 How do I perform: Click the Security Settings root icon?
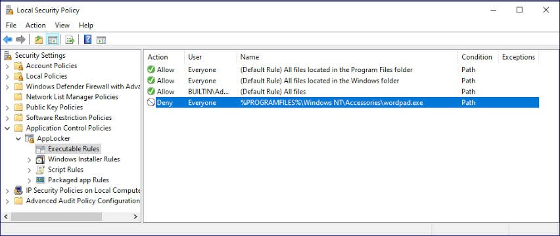coord(8,55)
